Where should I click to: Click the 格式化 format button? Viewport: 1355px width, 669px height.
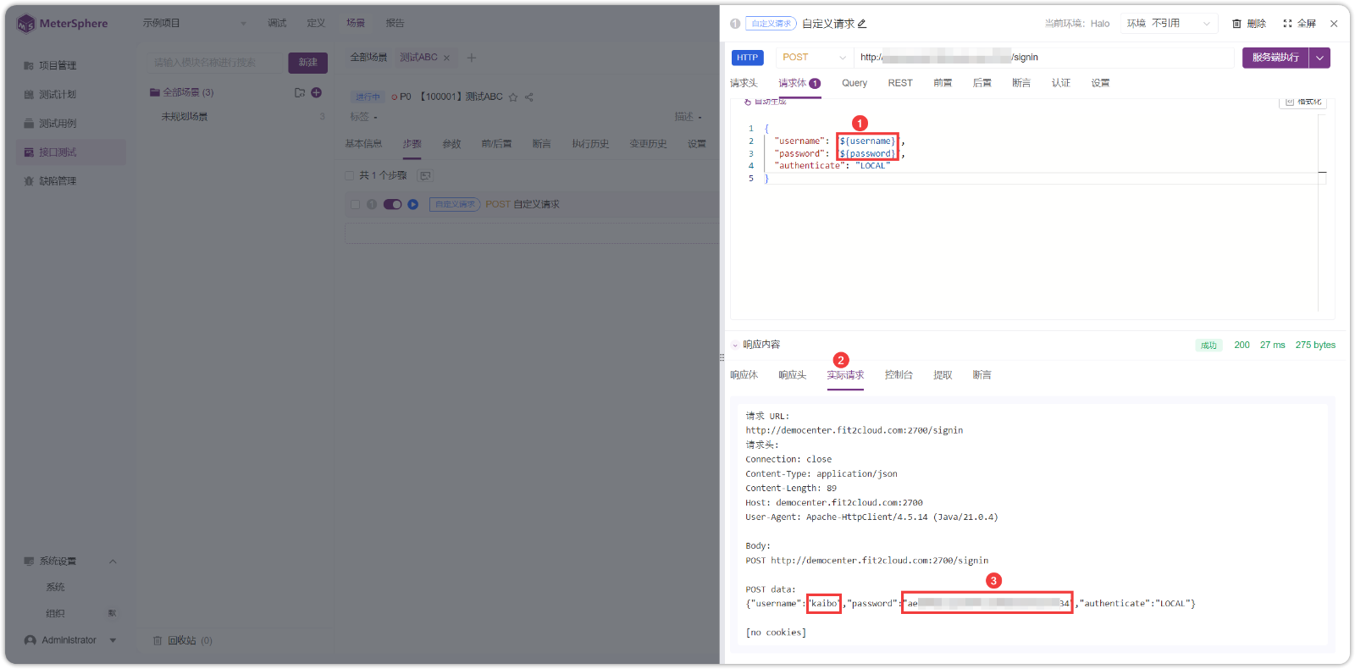point(1302,102)
